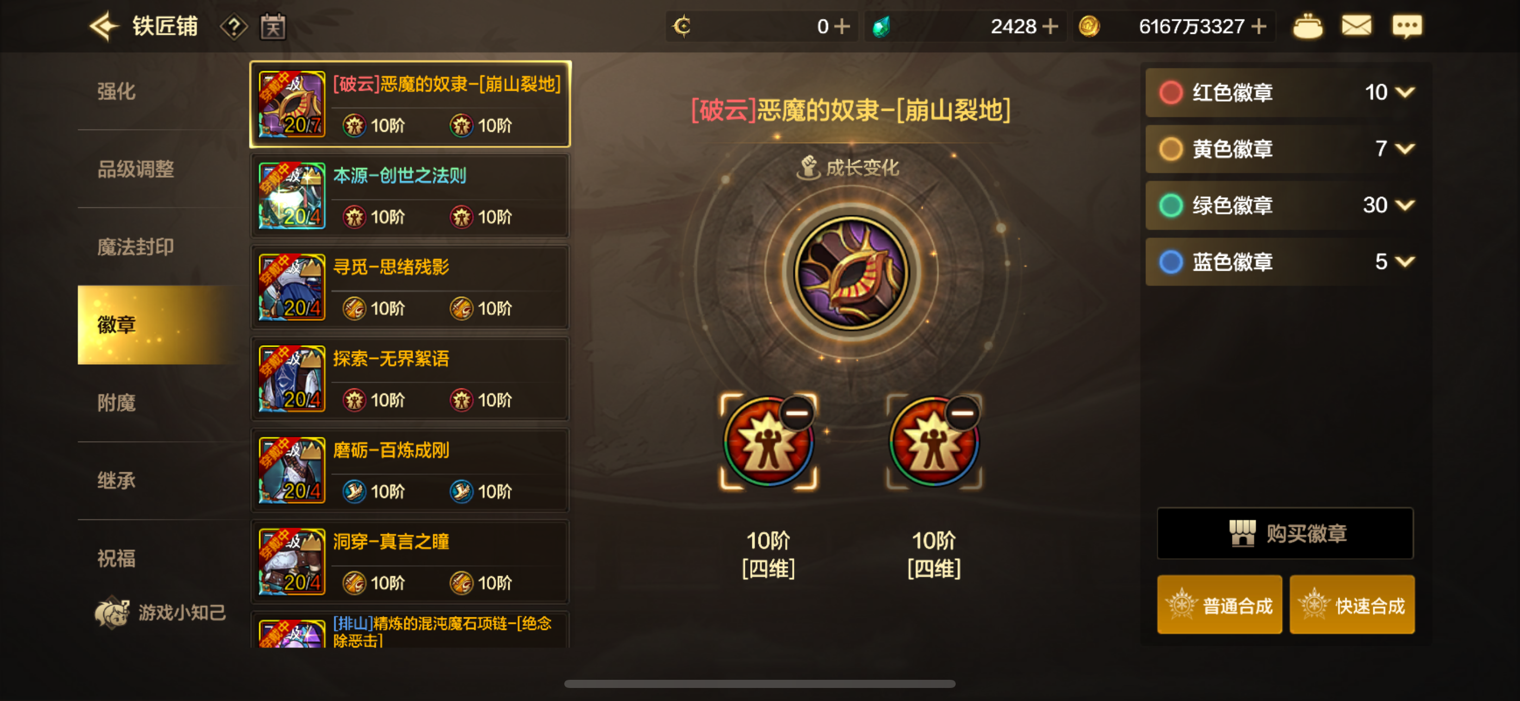Viewport: 1520px width, 701px height.
Task: Switch to the 附魔 tab
Action: pos(116,403)
